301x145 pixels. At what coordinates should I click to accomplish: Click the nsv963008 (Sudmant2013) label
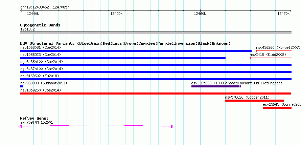click(x=44, y=83)
